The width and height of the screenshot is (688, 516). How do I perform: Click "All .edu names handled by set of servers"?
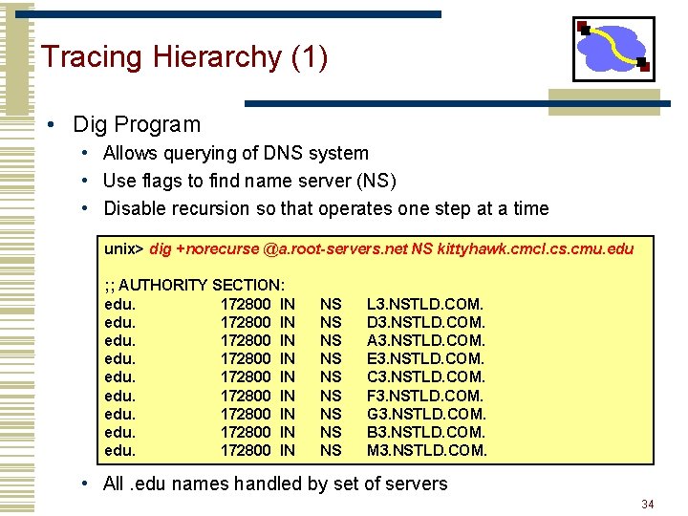(275, 484)
